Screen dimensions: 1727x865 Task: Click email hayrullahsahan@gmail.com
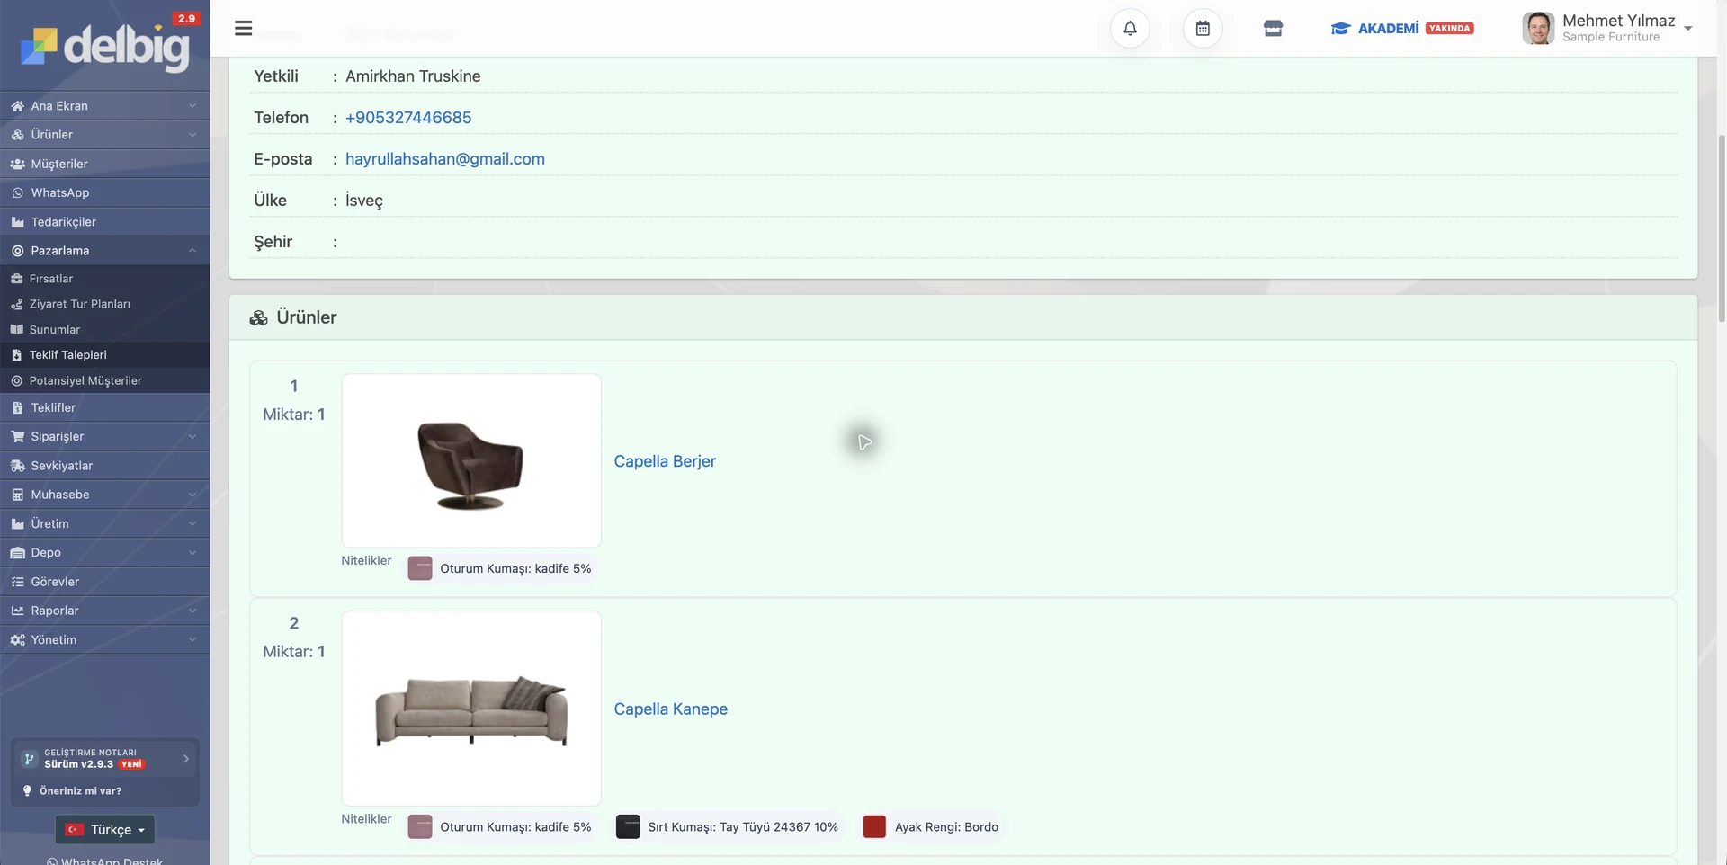pos(445,159)
